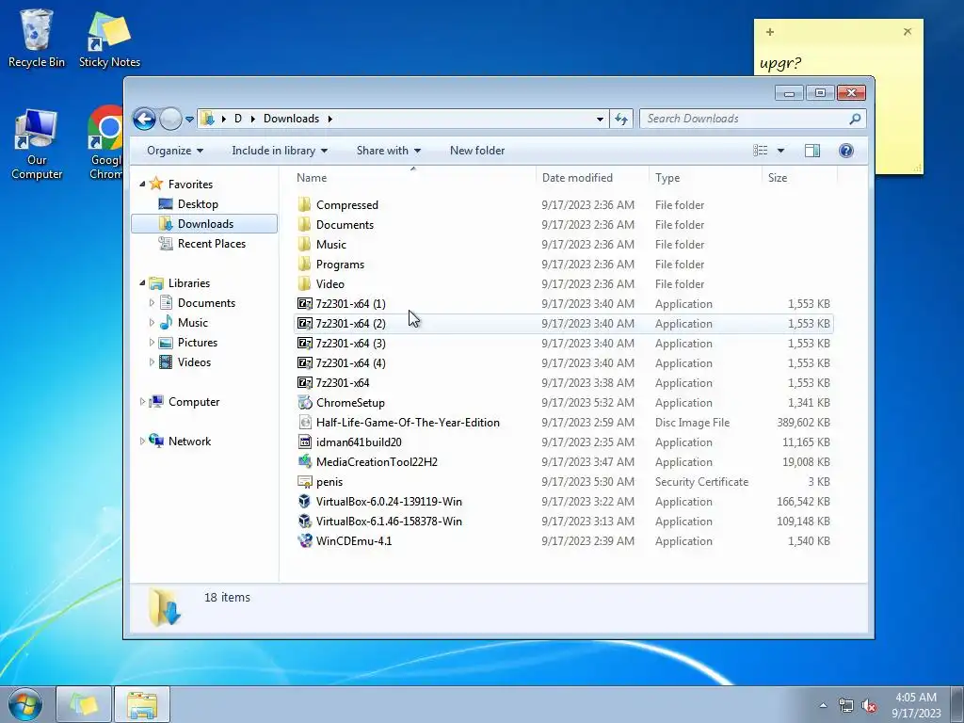Expand the Network tree node
The width and height of the screenshot is (964, 723).
(143, 441)
